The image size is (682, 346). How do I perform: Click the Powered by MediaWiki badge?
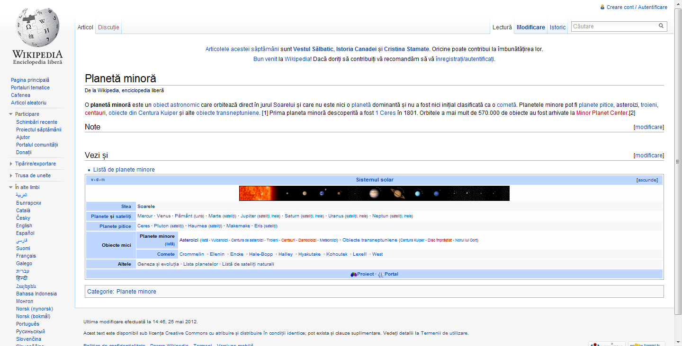[646, 344]
